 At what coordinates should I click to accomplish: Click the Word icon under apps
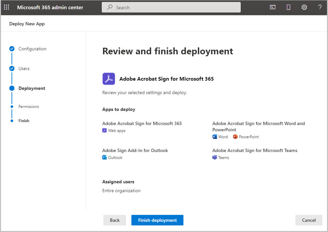(x=215, y=137)
